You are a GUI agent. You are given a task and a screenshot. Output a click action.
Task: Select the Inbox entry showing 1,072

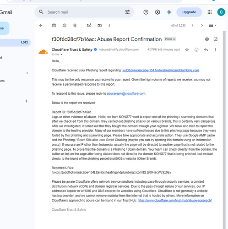click(15, 43)
